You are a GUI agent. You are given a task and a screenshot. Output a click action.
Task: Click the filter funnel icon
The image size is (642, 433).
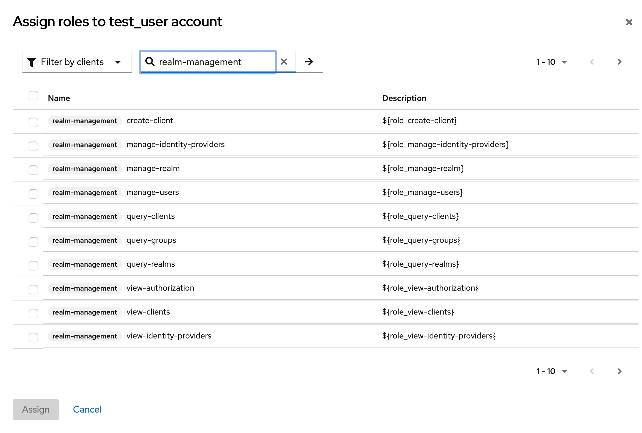(x=31, y=62)
